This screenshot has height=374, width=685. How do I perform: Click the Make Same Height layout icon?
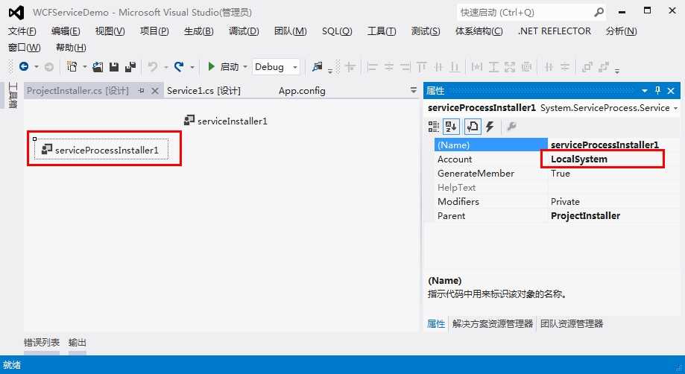pos(493,67)
